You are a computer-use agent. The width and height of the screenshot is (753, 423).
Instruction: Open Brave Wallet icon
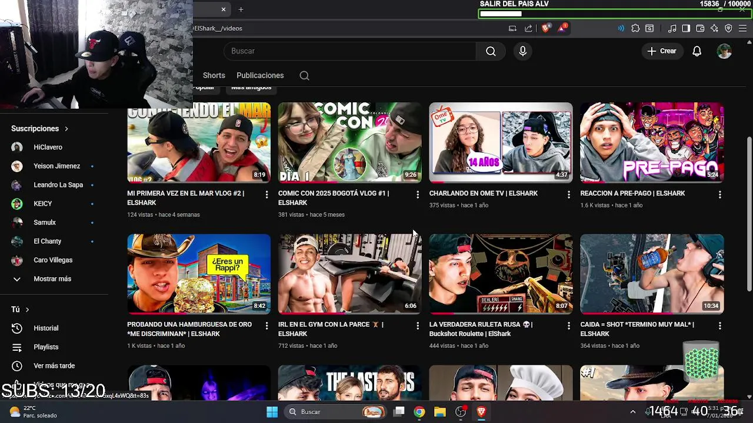point(700,28)
